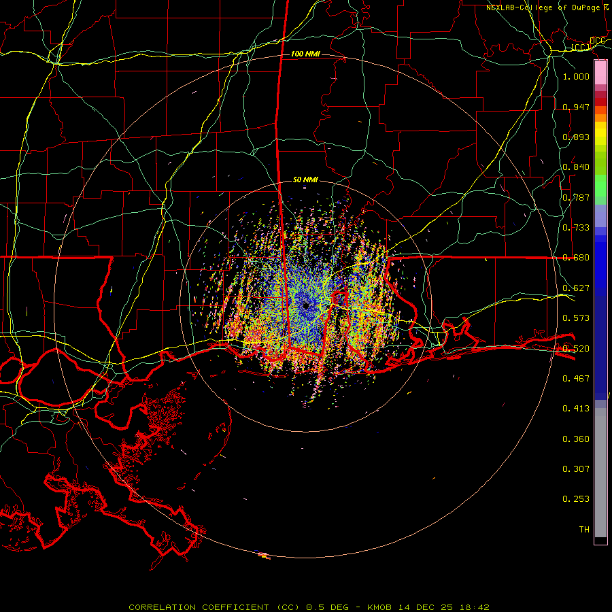Viewport: 612px width, 612px height.
Task: Click the '0.360' legend value
Action: point(576,439)
